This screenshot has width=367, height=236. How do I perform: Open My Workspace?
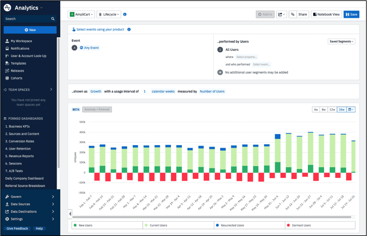[21, 41]
